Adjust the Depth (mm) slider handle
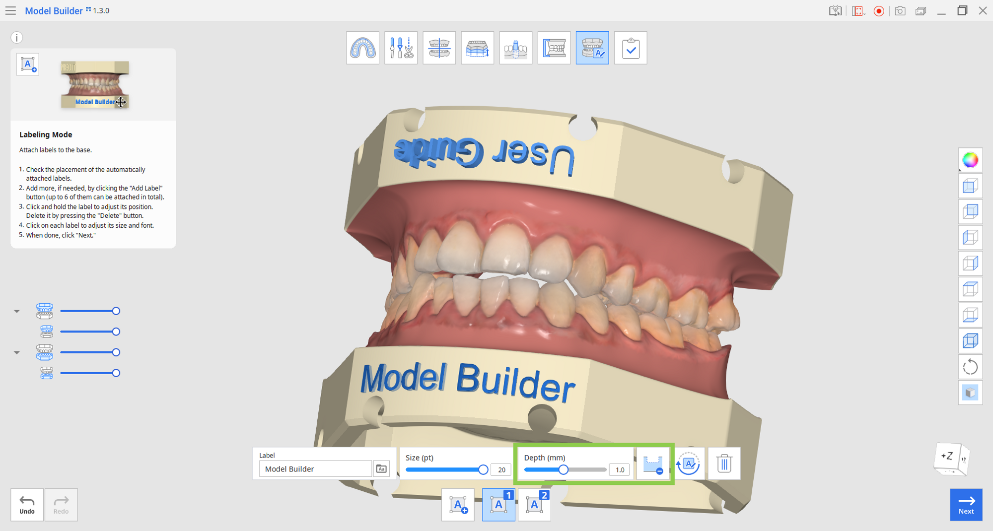Viewport: 993px width, 531px height. (x=563, y=469)
